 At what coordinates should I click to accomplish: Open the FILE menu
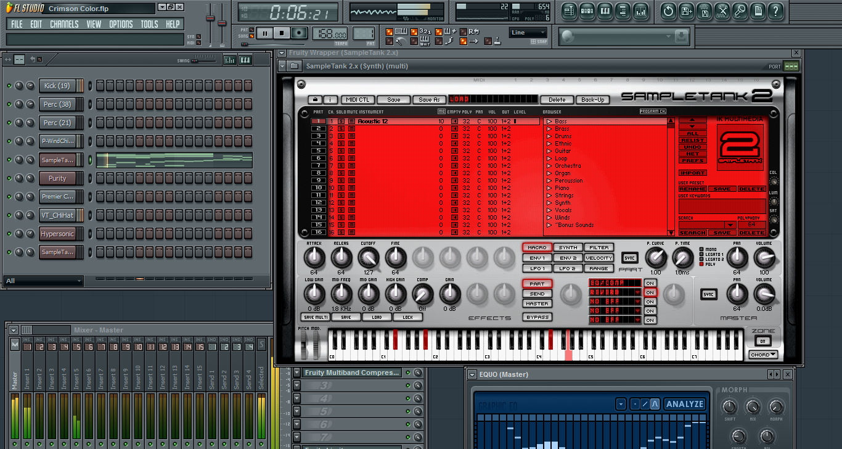(17, 24)
